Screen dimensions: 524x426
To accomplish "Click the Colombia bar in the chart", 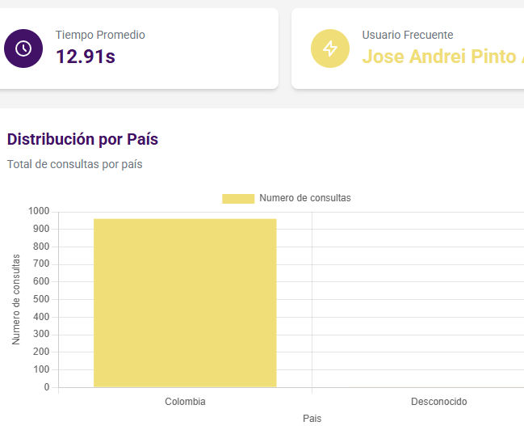I will [185, 303].
